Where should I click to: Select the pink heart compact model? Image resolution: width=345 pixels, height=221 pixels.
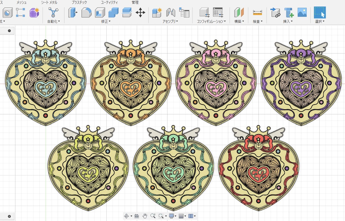[x=216, y=82]
